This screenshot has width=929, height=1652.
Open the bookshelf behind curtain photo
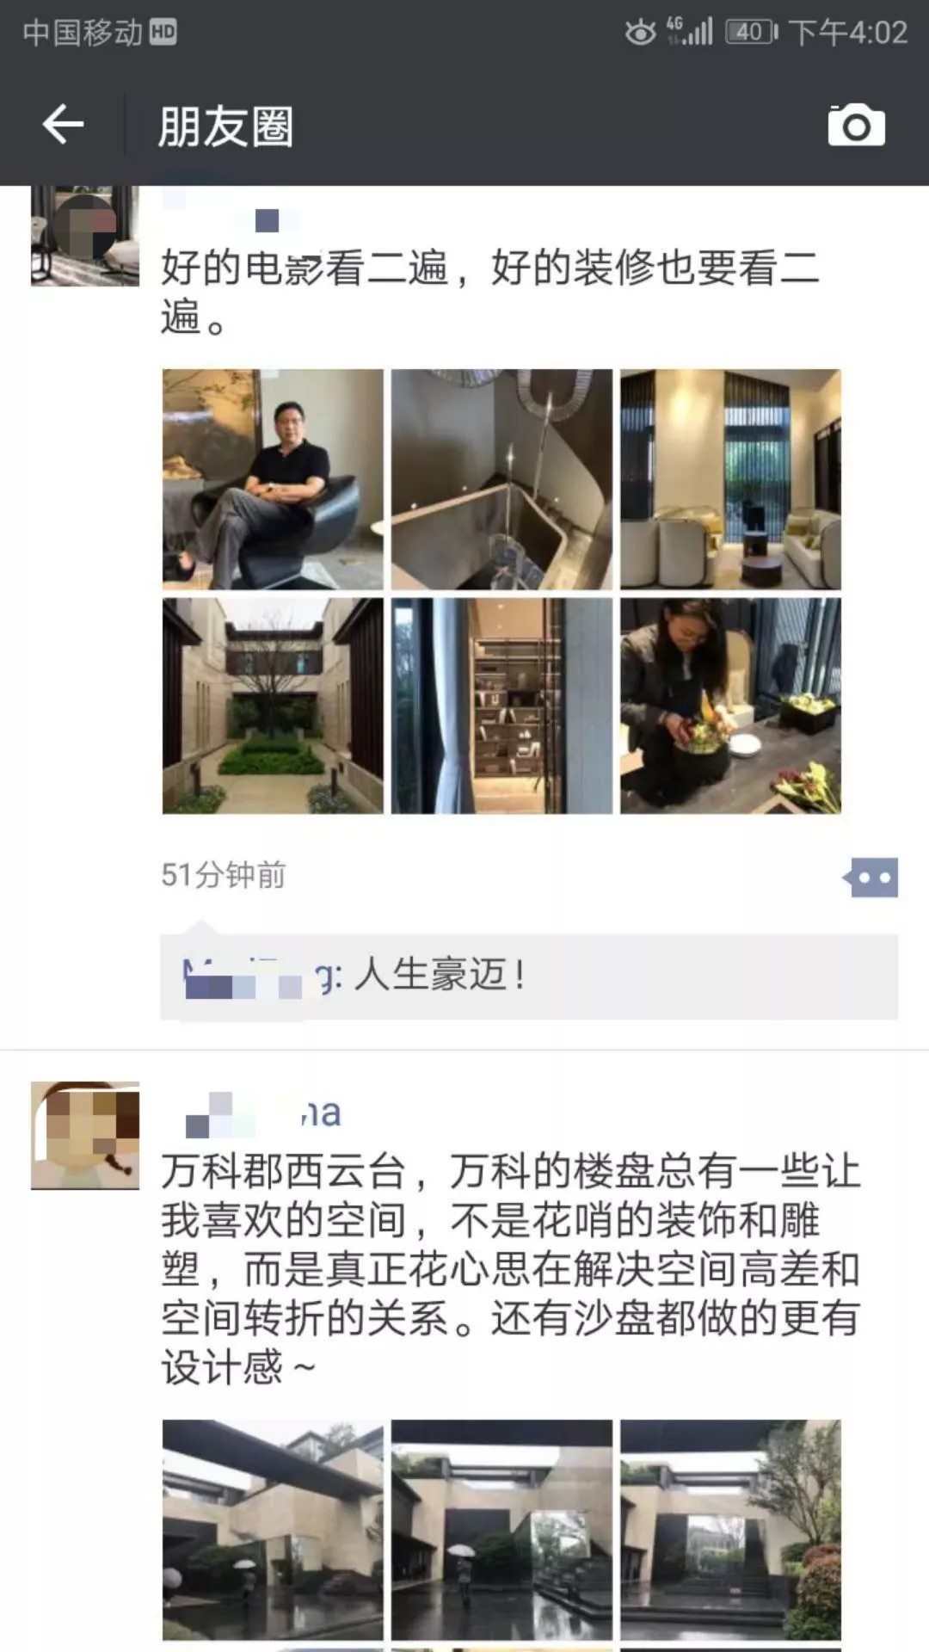[x=501, y=706]
